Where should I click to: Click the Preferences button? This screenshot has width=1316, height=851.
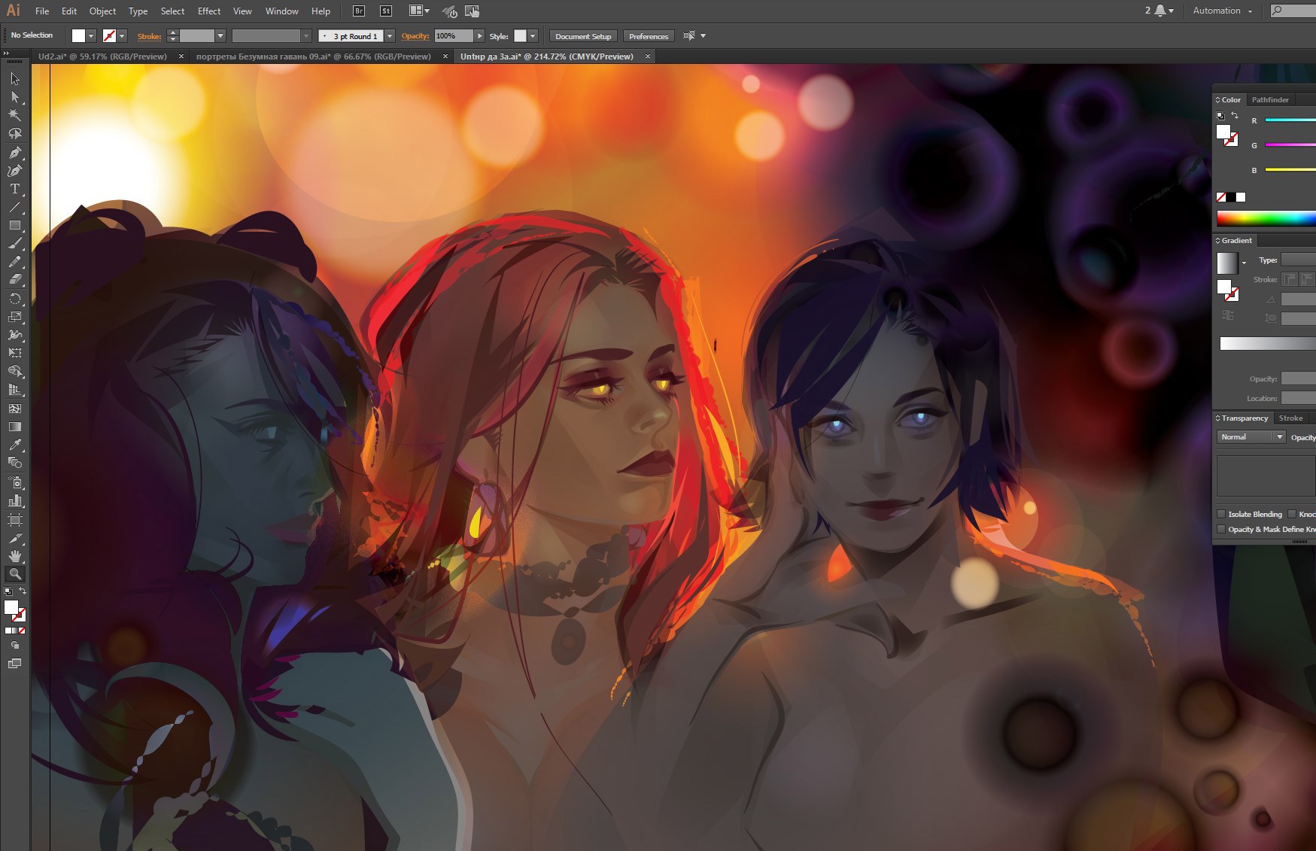[648, 36]
